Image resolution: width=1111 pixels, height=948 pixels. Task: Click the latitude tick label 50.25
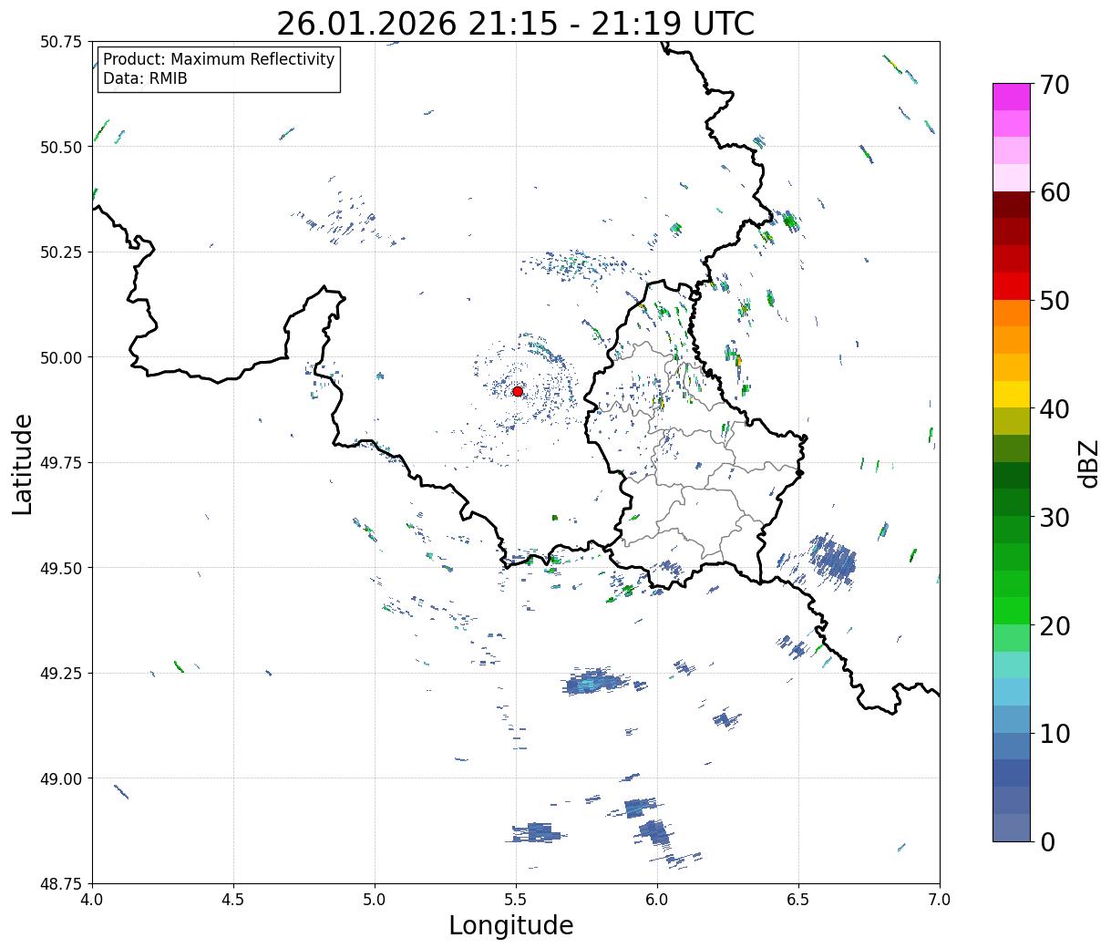coord(61,252)
